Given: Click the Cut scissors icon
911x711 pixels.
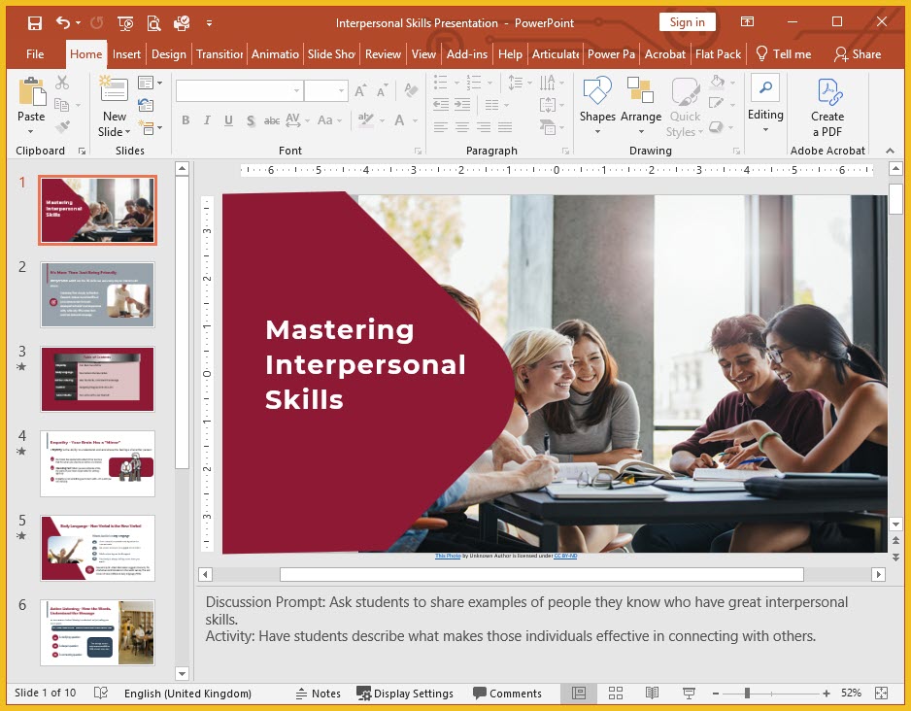Looking at the screenshot, I should (62, 83).
